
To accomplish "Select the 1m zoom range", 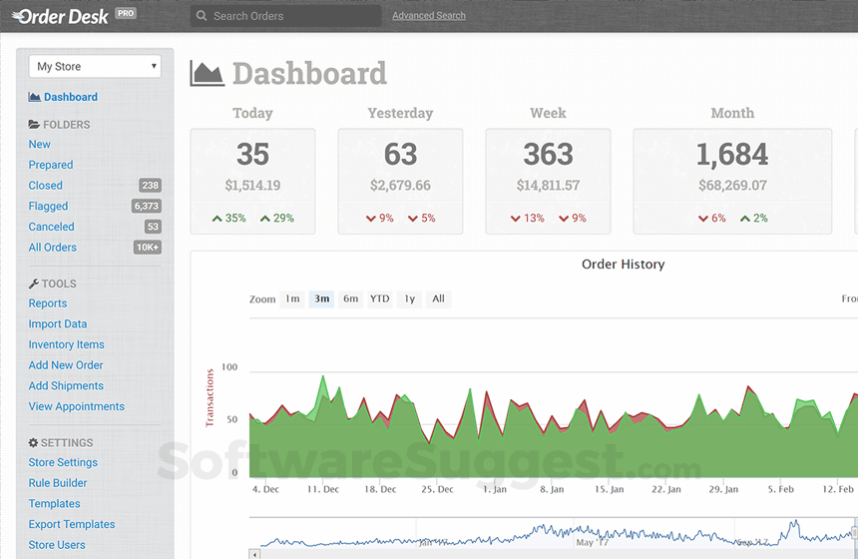I will tap(291, 298).
